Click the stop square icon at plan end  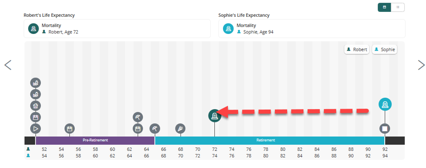(x=385, y=129)
